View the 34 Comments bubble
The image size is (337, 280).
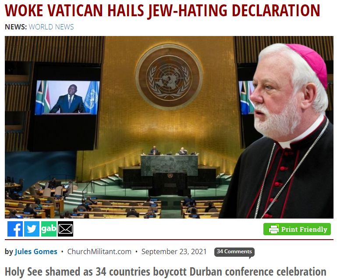pos(234,252)
